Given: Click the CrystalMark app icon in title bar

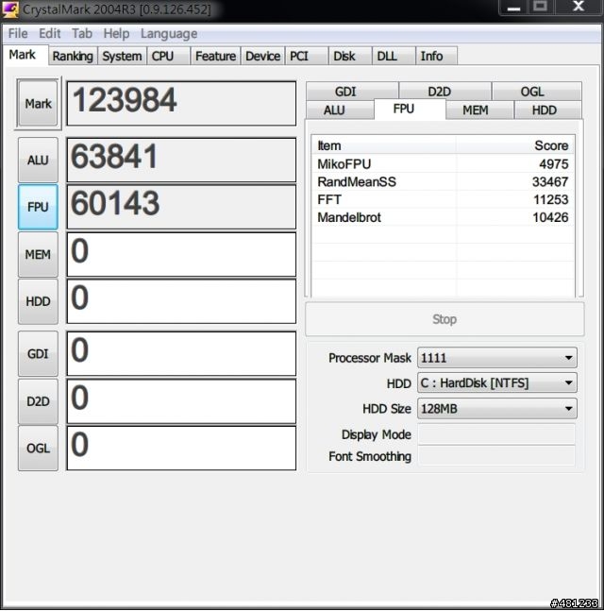Looking at the screenshot, I should pyautogui.click(x=9, y=9).
